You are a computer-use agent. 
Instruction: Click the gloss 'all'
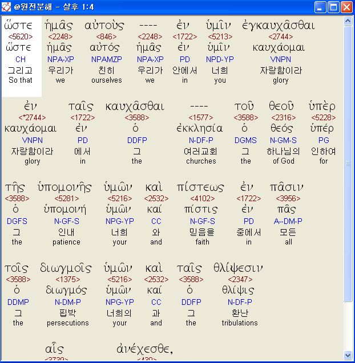point(288,242)
